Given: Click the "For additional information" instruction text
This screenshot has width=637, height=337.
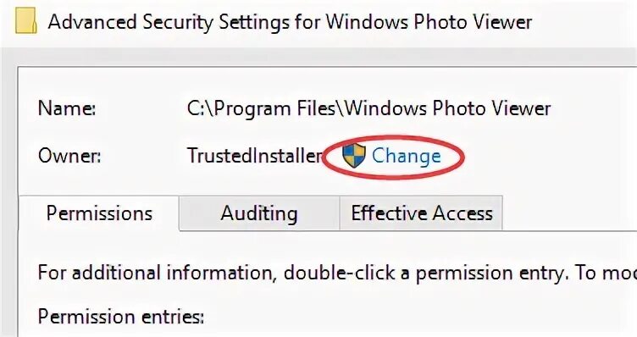Looking at the screenshot, I should click(x=154, y=273).
